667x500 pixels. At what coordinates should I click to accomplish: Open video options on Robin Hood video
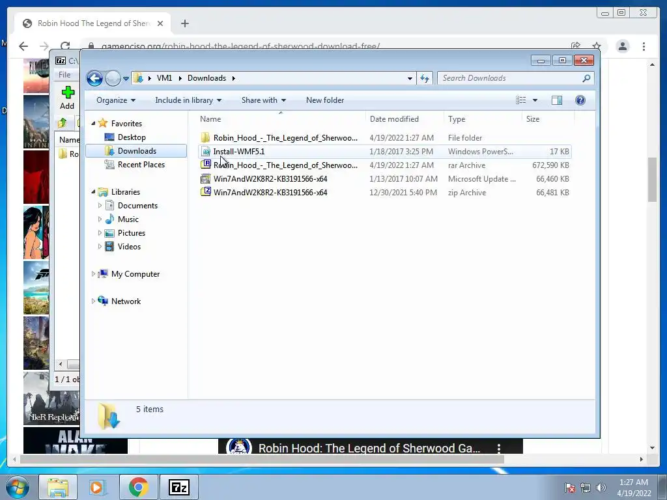point(499,448)
